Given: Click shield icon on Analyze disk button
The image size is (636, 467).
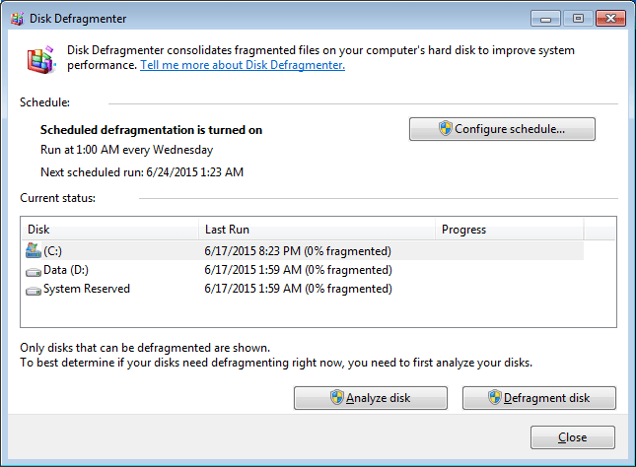Looking at the screenshot, I should (336, 398).
